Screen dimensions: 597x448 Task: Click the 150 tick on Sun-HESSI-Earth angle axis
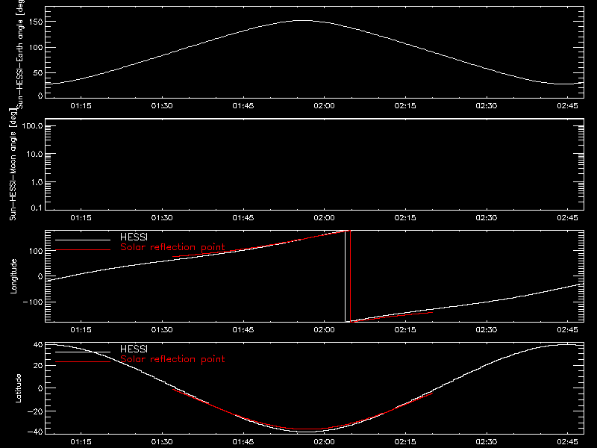point(36,22)
